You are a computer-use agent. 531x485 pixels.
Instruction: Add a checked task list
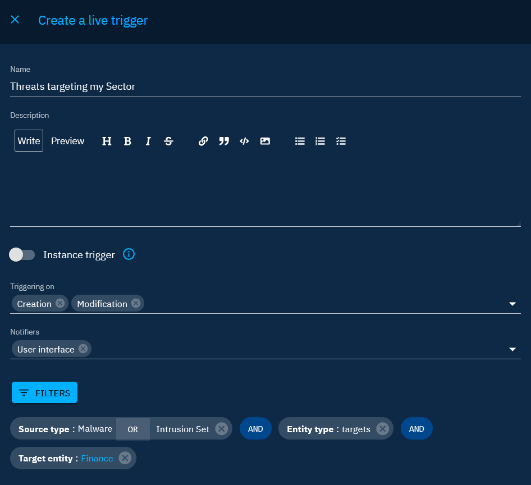click(x=341, y=141)
